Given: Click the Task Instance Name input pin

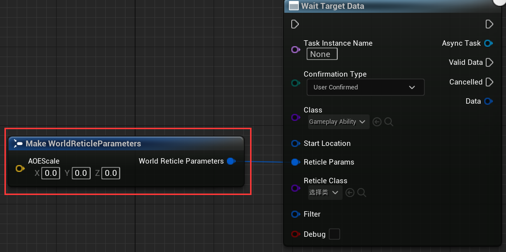Looking at the screenshot, I should click(296, 50).
